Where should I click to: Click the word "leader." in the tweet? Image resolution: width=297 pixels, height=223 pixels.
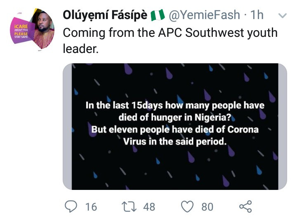[x=81, y=49]
